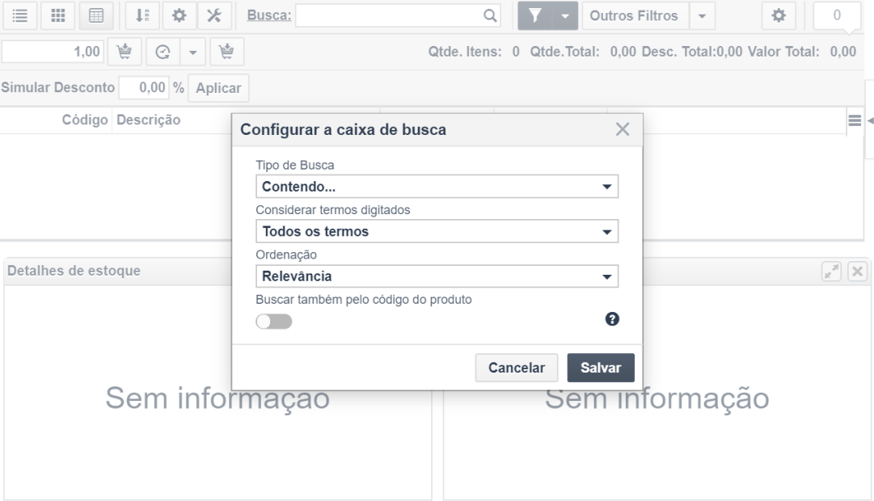Click the magnifier search icon

click(490, 15)
